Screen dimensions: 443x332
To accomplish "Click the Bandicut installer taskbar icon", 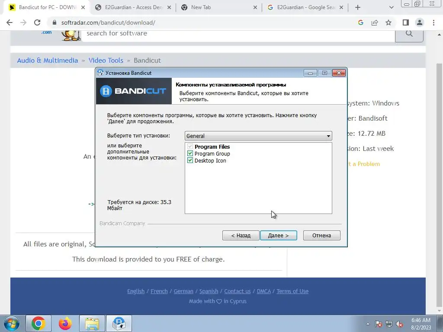I will click(x=119, y=323).
